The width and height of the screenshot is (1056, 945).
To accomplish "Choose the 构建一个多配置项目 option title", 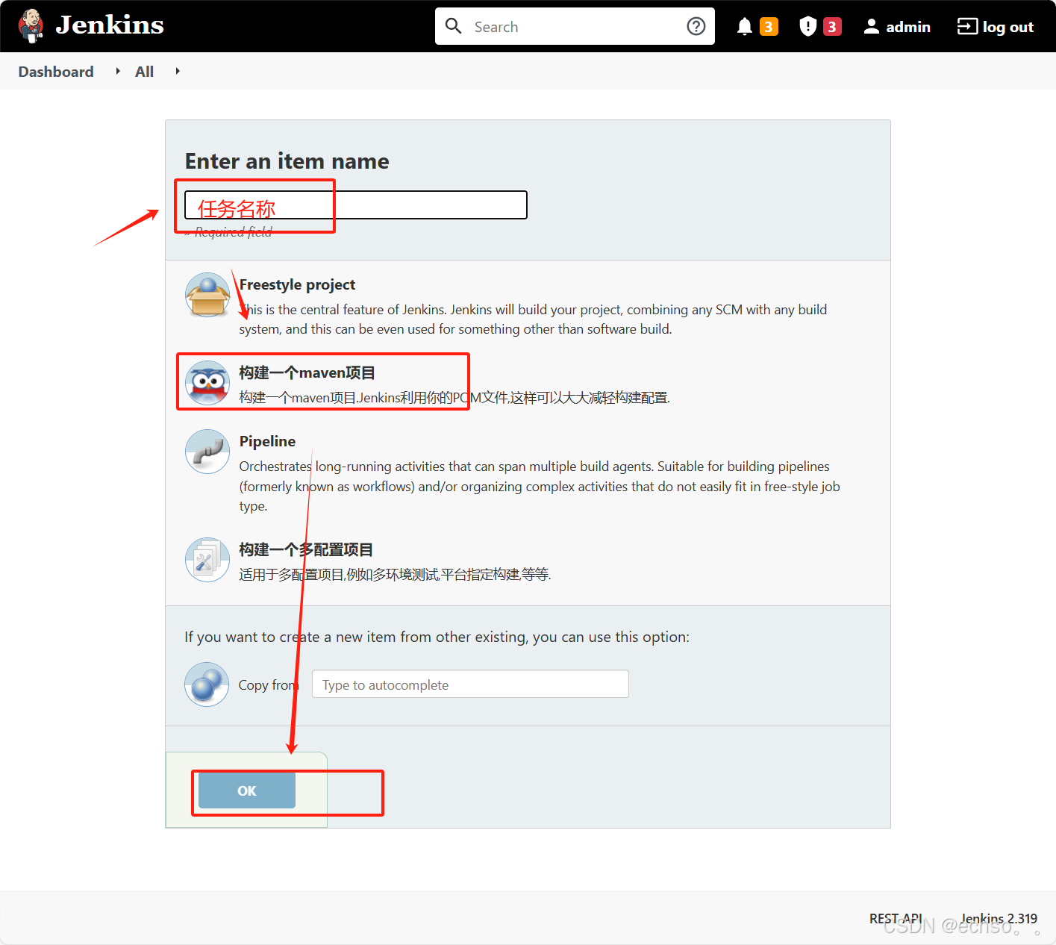I will coord(306,549).
